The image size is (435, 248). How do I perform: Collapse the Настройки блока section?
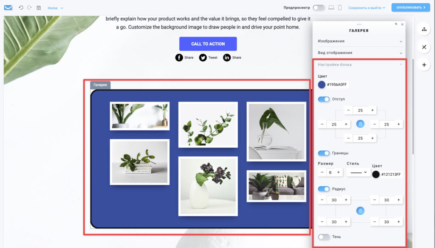point(360,65)
